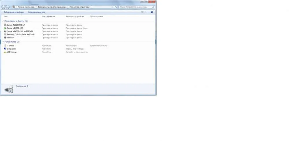
Task: Click the default Canon MF4360-4390 printer icon
Action: tap(5, 28)
